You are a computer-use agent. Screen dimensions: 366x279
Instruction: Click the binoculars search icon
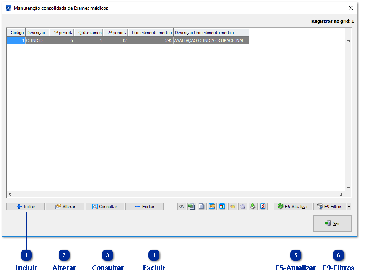click(181, 207)
